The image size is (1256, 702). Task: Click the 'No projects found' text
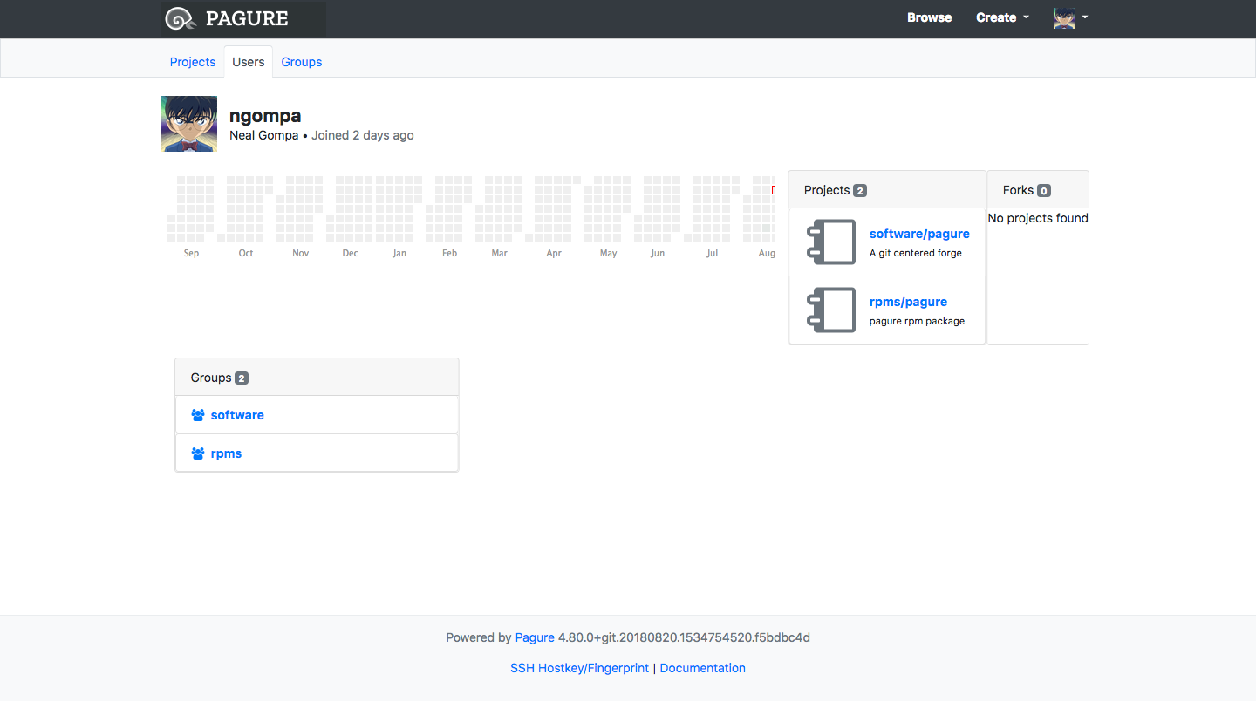click(x=1038, y=218)
